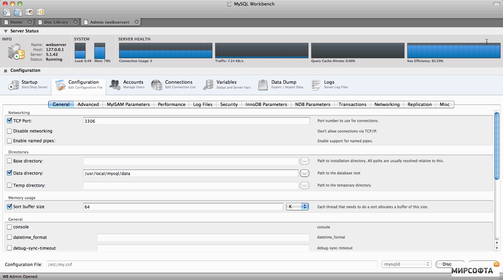Browse for Data directory path

(x=305, y=173)
